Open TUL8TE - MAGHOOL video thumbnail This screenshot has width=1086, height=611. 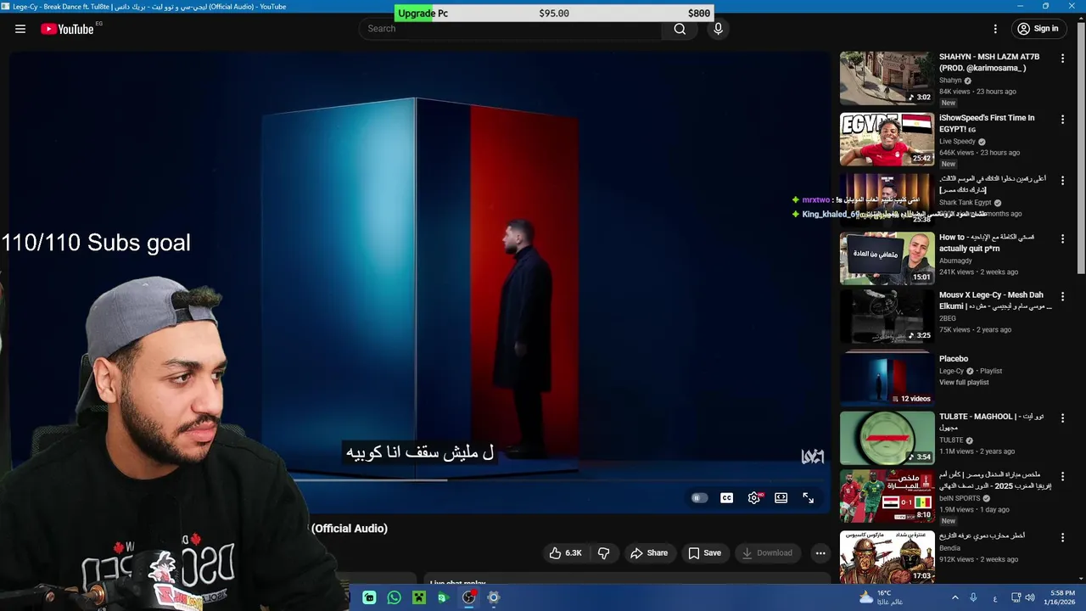[x=887, y=438]
